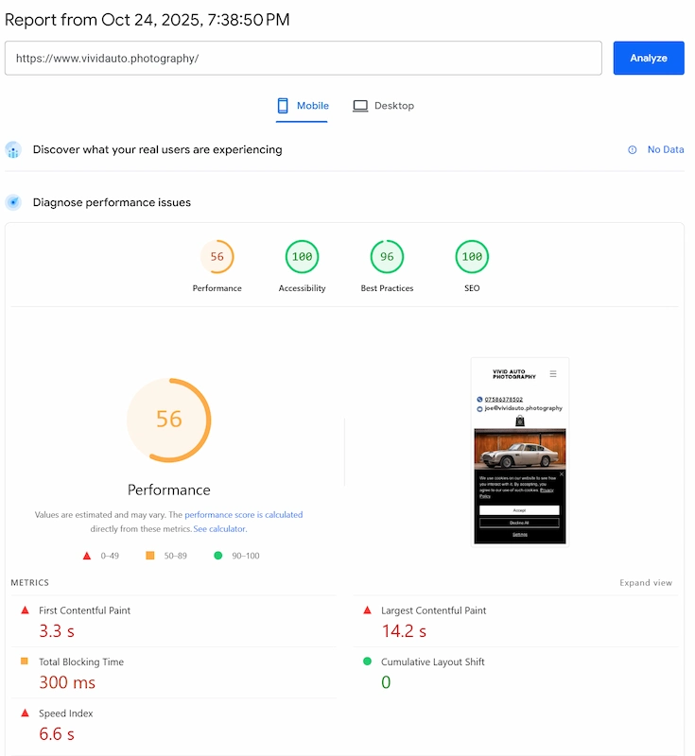Click the mobile page screenshot thumbnail
695x756 pixels.
(x=520, y=453)
